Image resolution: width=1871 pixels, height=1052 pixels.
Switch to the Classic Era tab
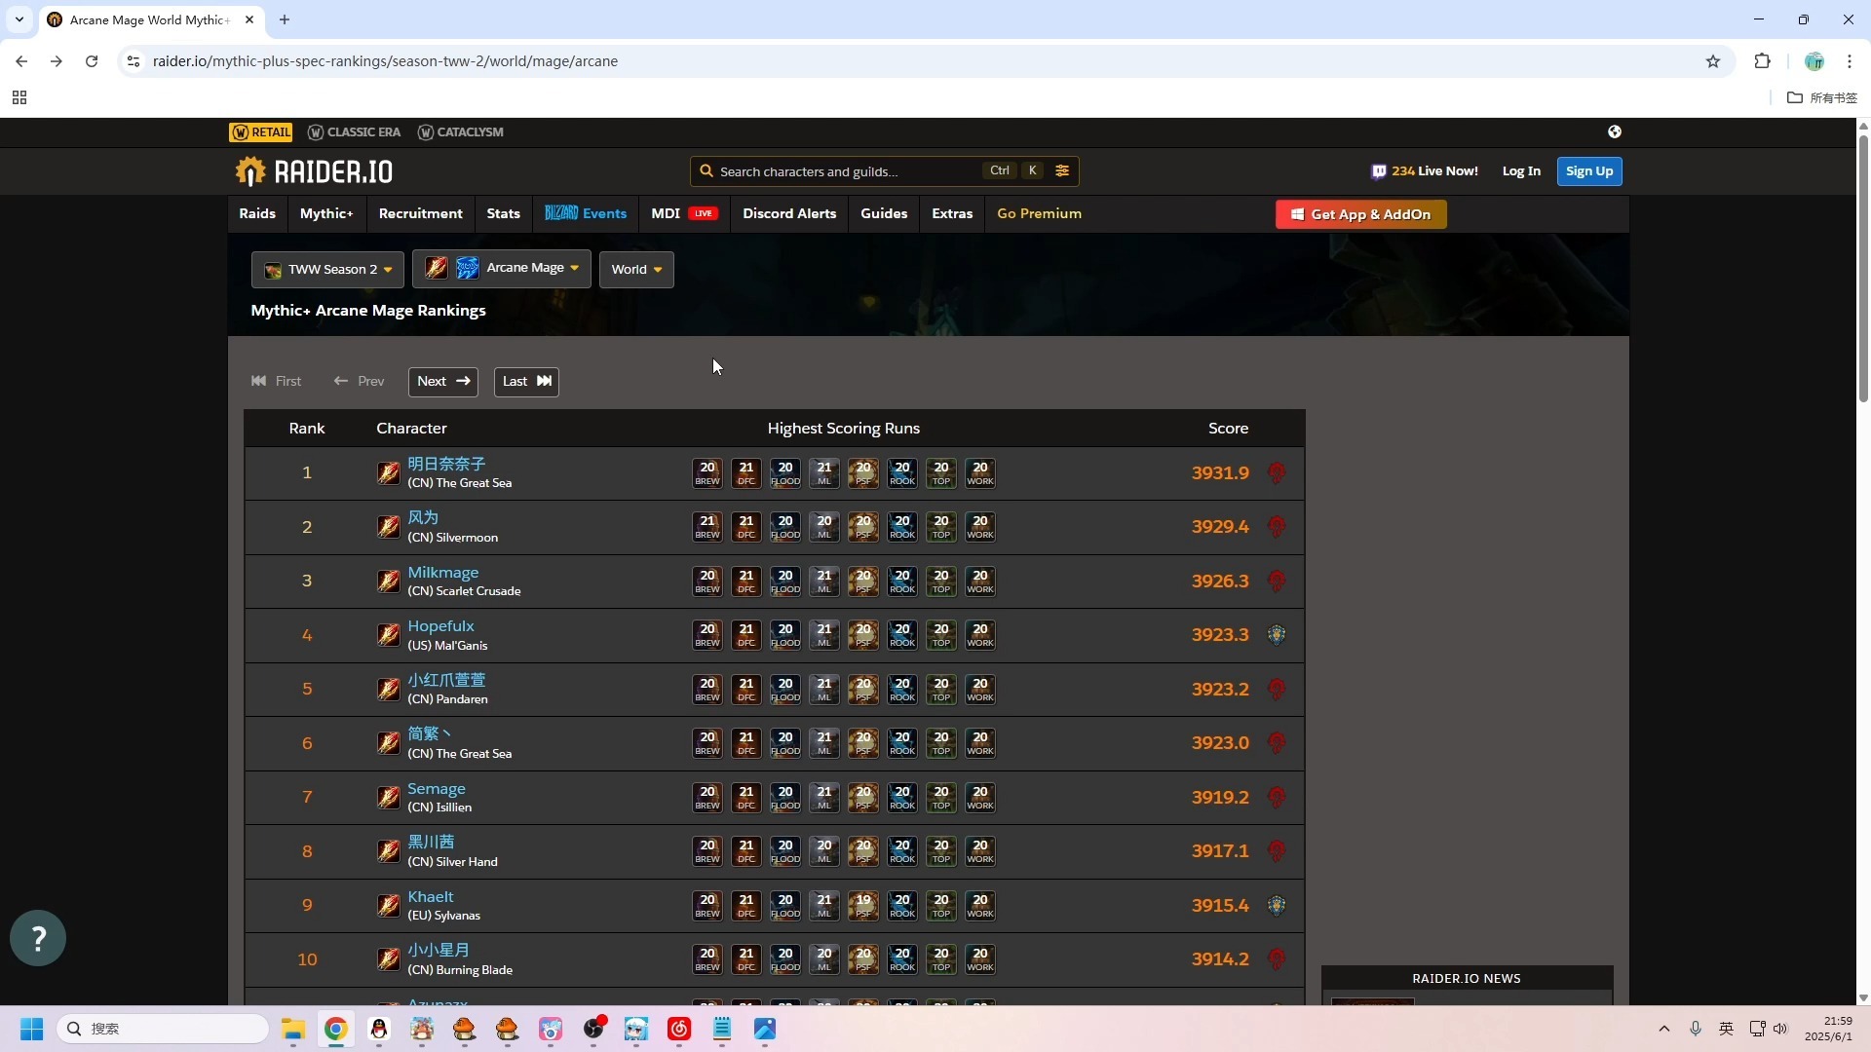(355, 132)
